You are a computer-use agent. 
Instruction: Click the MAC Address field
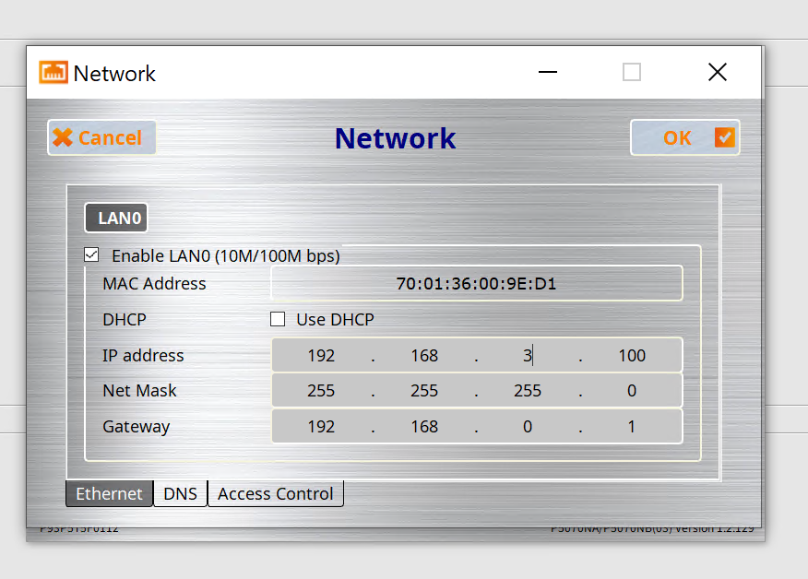(476, 284)
